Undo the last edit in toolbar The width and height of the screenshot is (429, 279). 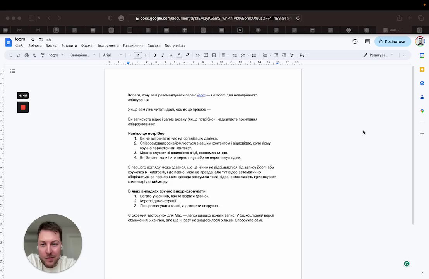point(10,55)
